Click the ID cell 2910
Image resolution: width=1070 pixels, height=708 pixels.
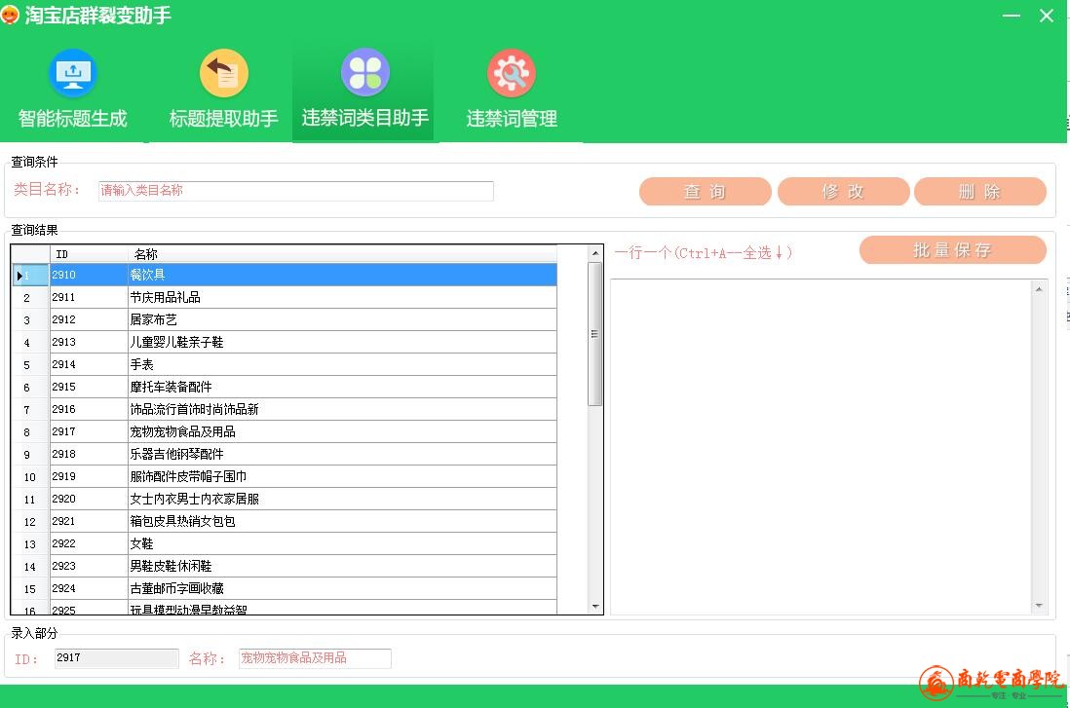point(89,275)
